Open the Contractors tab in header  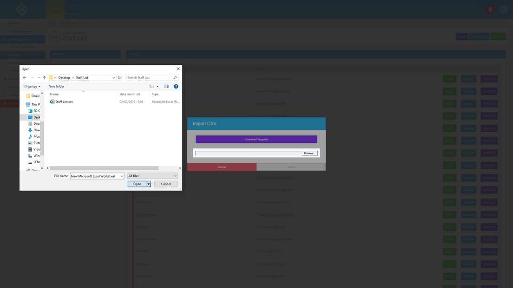tap(74, 9)
